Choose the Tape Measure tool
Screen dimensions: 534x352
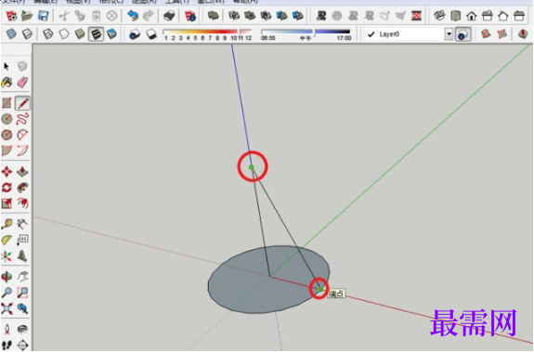coord(7,224)
